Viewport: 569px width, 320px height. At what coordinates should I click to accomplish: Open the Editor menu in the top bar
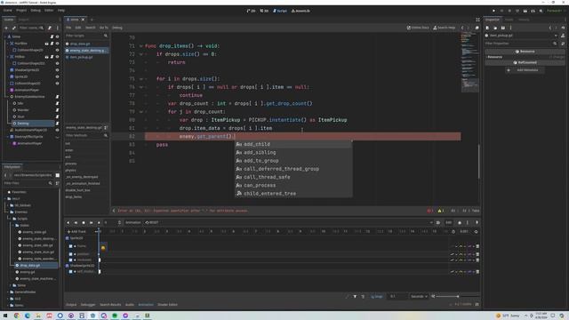pyautogui.click(x=49, y=11)
